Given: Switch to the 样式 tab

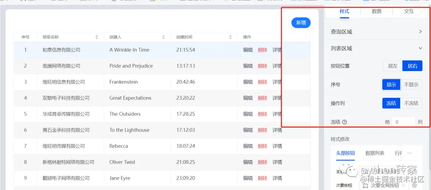Looking at the screenshot, I should (x=344, y=11).
